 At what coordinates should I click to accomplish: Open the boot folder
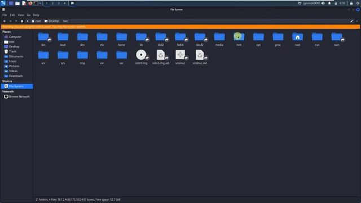click(x=63, y=37)
